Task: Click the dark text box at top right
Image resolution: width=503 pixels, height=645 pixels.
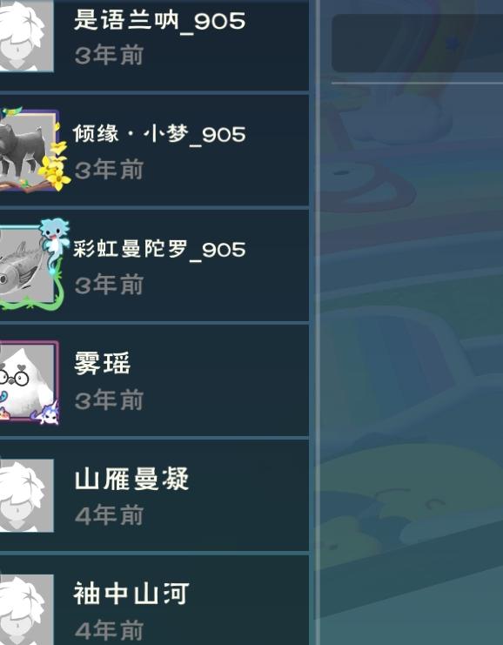Action: click(x=417, y=44)
